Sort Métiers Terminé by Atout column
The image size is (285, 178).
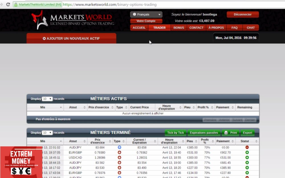(x=76, y=141)
